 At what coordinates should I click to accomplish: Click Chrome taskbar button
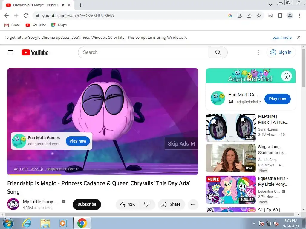tap(82, 223)
